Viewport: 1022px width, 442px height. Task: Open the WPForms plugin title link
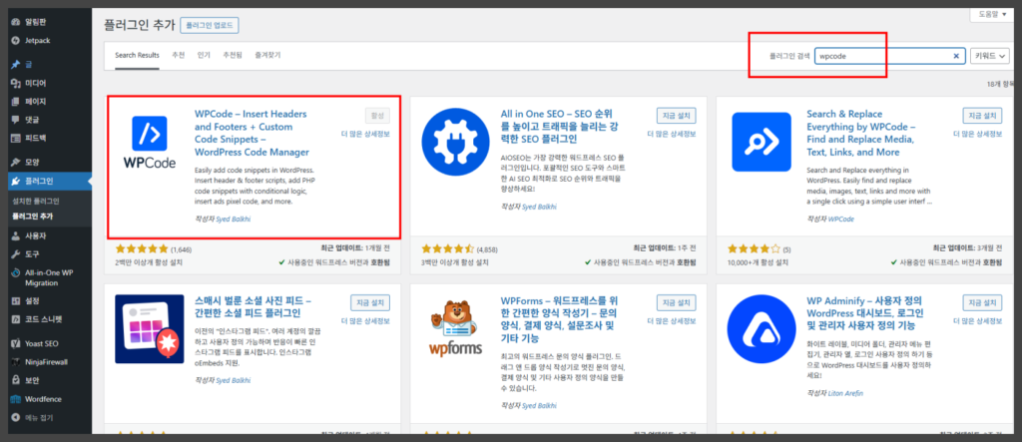pos(558,320)
